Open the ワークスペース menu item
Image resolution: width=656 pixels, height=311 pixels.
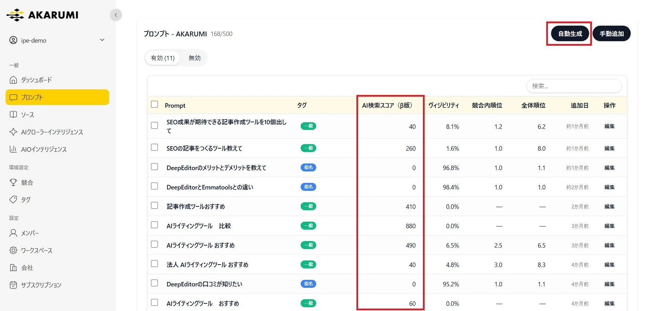coord(57,250)
